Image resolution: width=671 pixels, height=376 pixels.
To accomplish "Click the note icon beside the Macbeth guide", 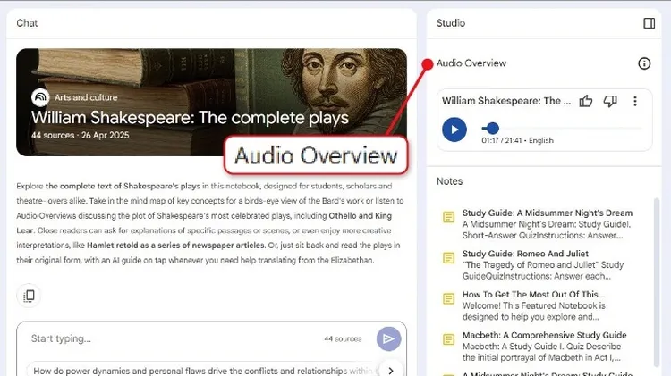I will pos(448,339).
